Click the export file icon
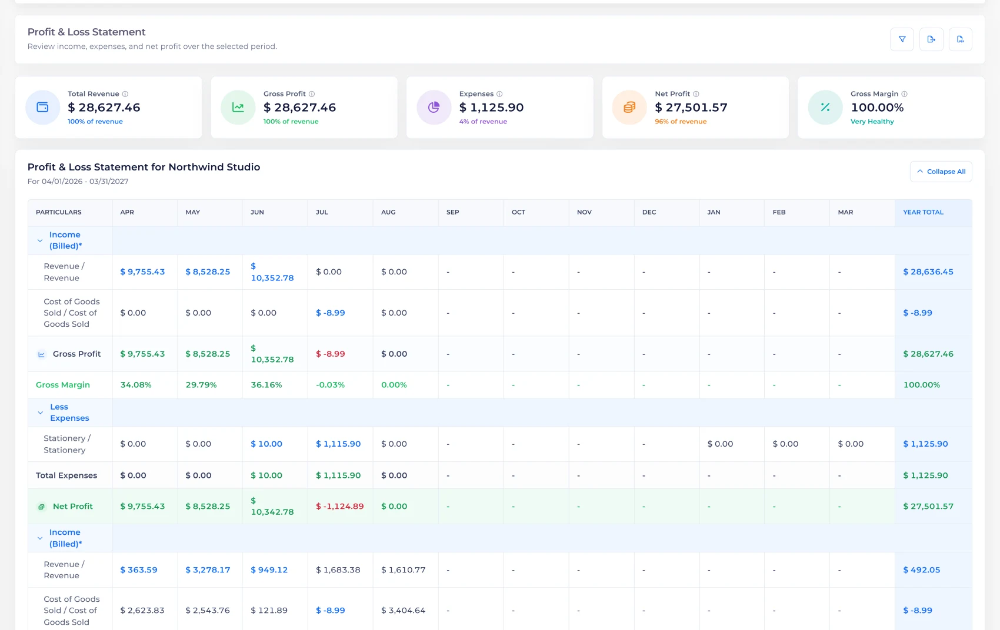The width and height of the screenshot is (1000, 630). pyautogui.click(x=931, y=39)
